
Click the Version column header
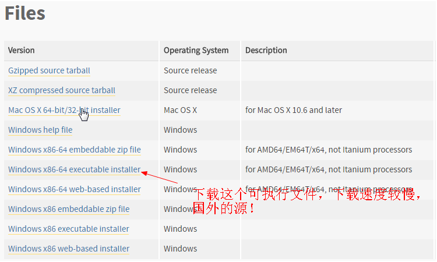click(21, 50)
